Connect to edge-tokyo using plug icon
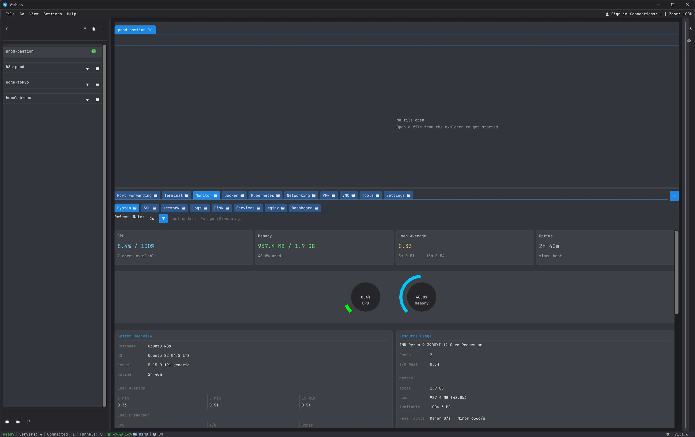The image size is (695, 437). point(87,84)
